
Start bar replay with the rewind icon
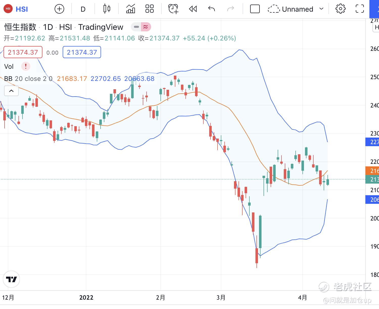pos(193,9)
